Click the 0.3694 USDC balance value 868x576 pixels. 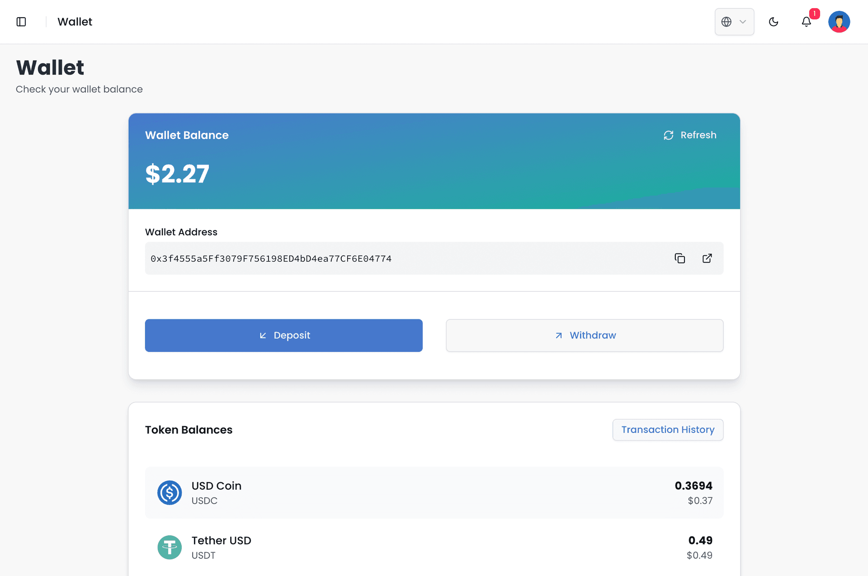pos(693,486)
